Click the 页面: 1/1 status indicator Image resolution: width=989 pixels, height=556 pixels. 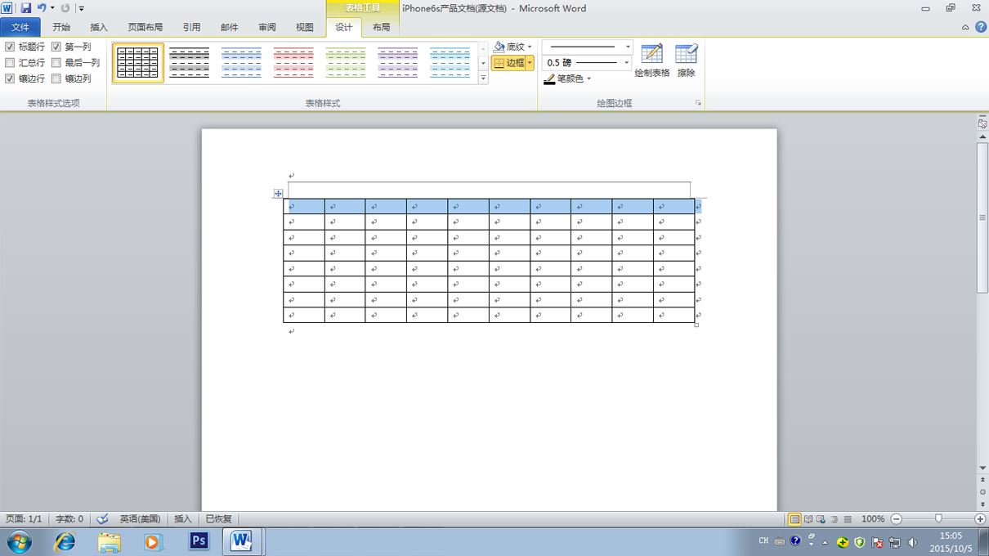[x=24, y=519]
